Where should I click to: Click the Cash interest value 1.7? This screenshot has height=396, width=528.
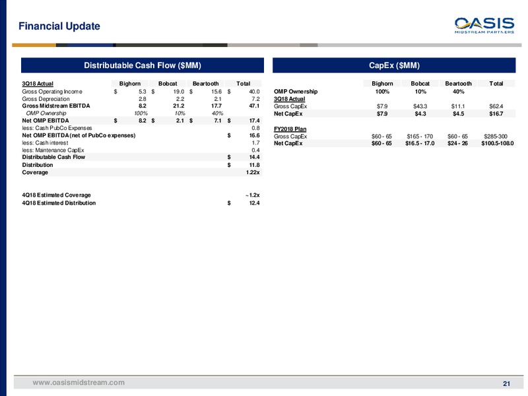(x=256, y=143)
